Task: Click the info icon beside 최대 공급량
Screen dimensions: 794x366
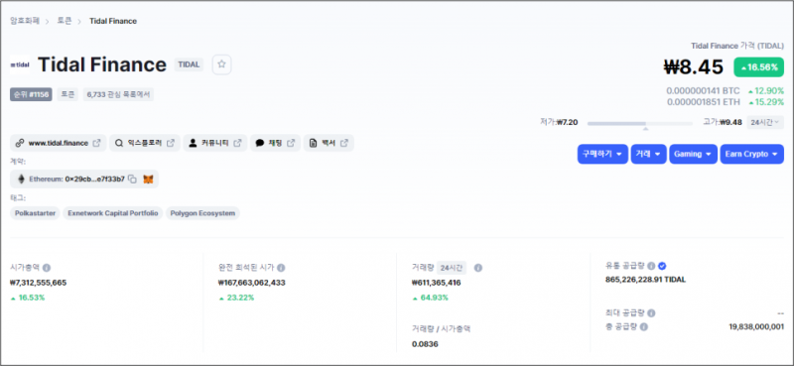Action: pos(651,313)
